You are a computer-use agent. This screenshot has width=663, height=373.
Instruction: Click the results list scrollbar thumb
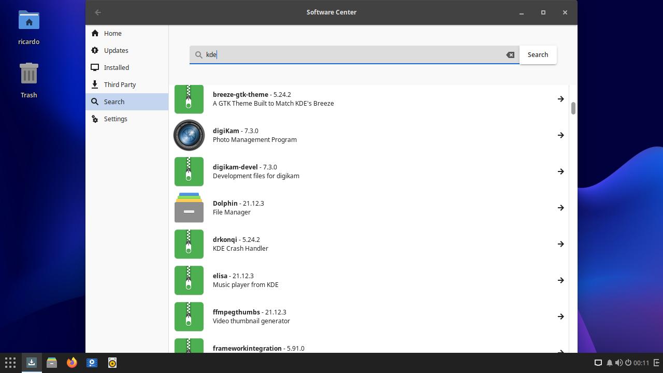tap(573, 108)
